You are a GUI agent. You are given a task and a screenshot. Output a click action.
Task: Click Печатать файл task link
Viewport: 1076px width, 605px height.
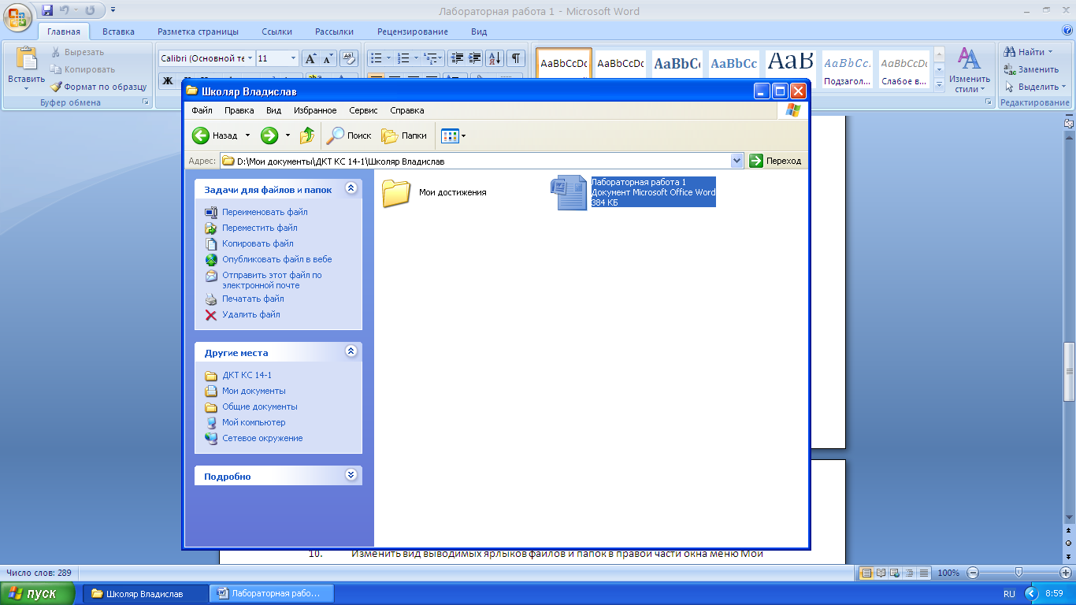(x=244, y=299)
